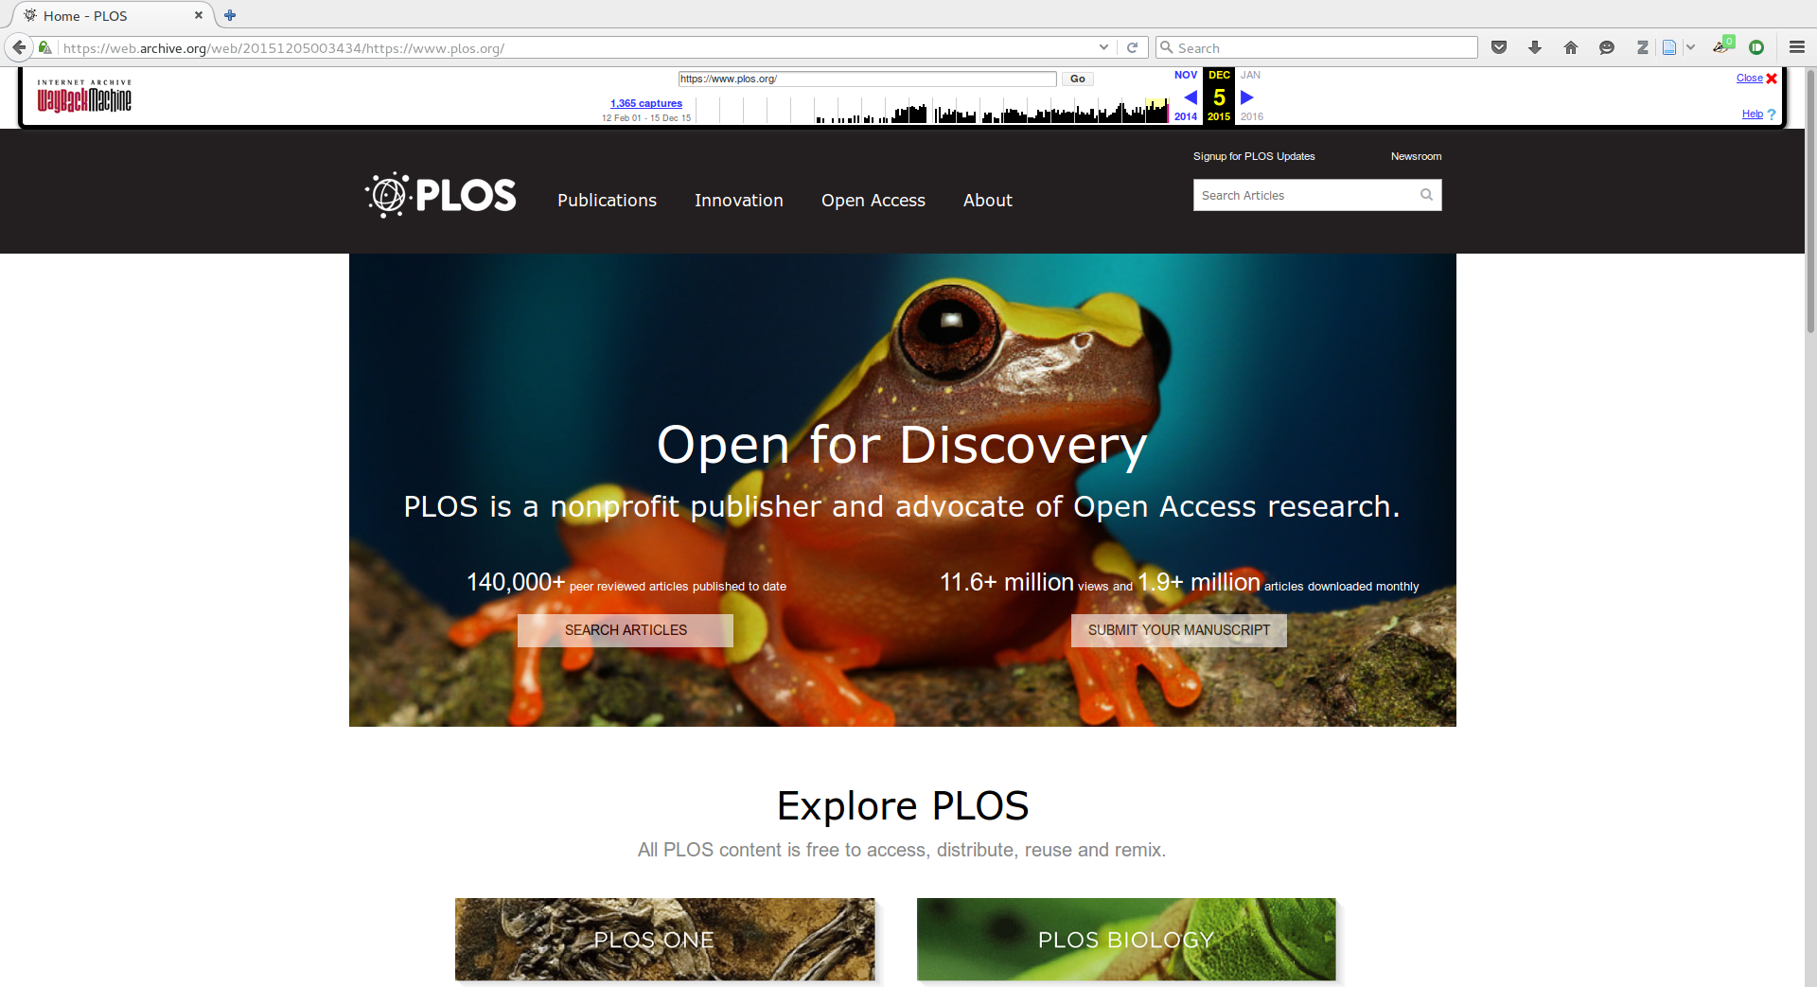Viewport: 1817px width, 987px height.
Task: Save page with Zotero document icon
Action: tap(1669, 47)
